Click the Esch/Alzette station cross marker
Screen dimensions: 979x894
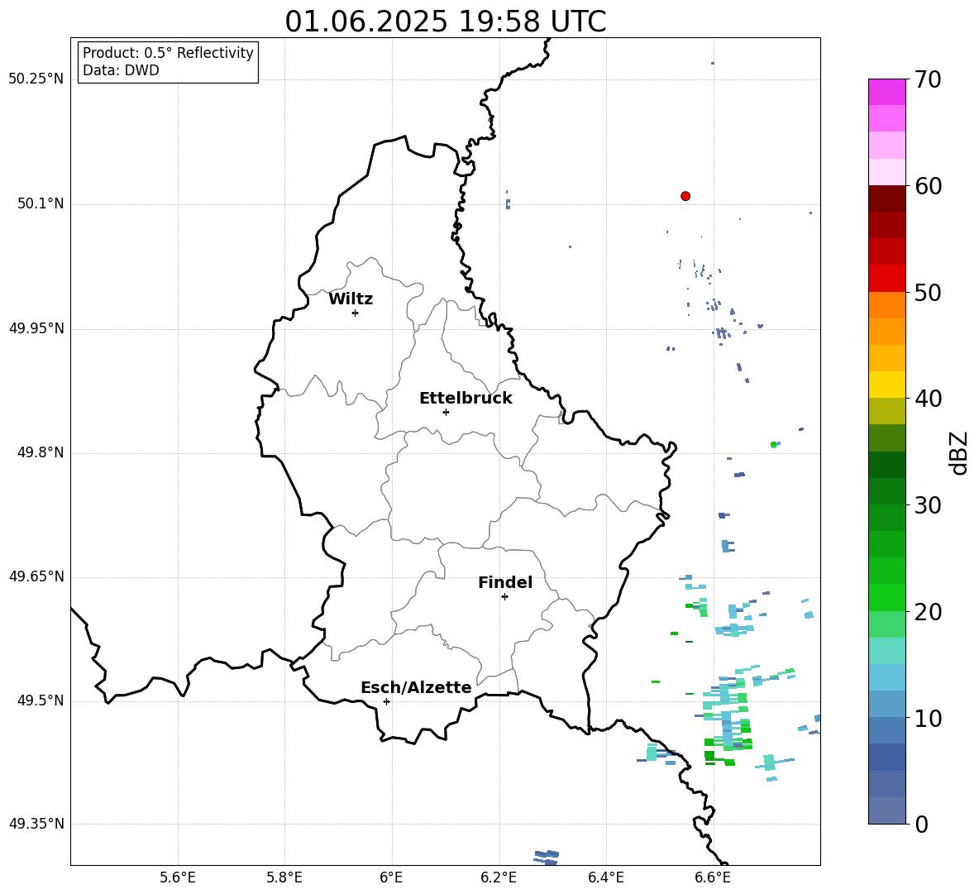[386, 701]
